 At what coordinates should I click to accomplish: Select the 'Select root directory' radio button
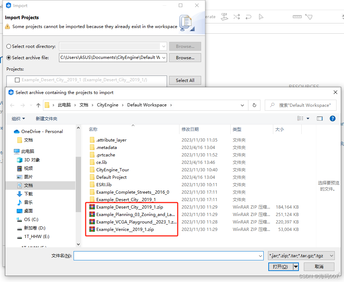tap(9, 46)
